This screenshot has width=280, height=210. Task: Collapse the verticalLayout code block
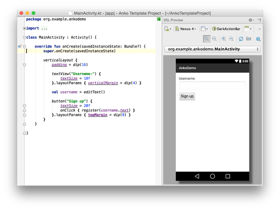coord(24,60)
